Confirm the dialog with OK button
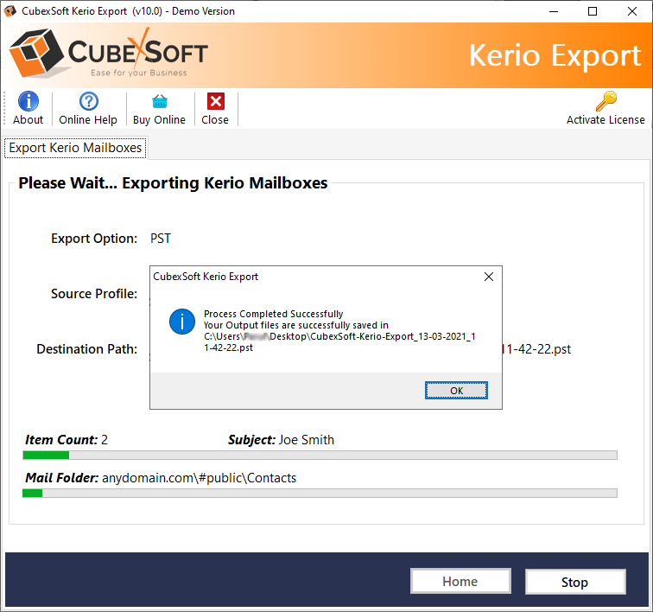The height and width of the screenshot is (612, 653). click(456, 391)
